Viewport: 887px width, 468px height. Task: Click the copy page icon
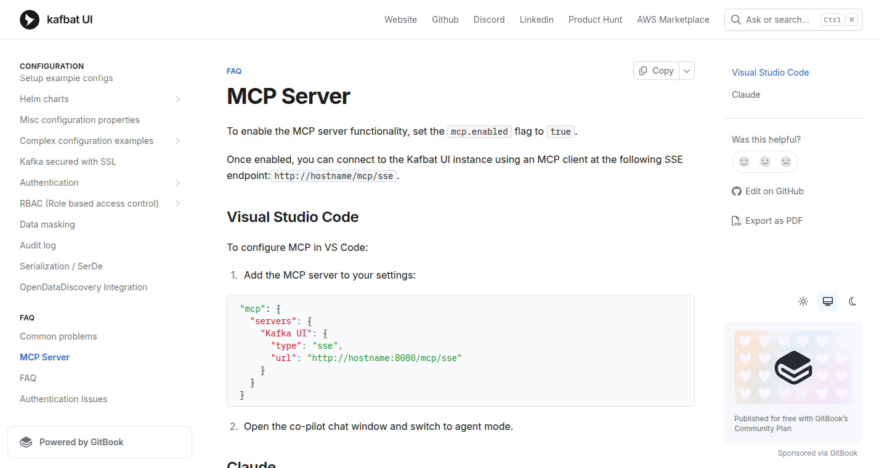(x=643, y=71)
